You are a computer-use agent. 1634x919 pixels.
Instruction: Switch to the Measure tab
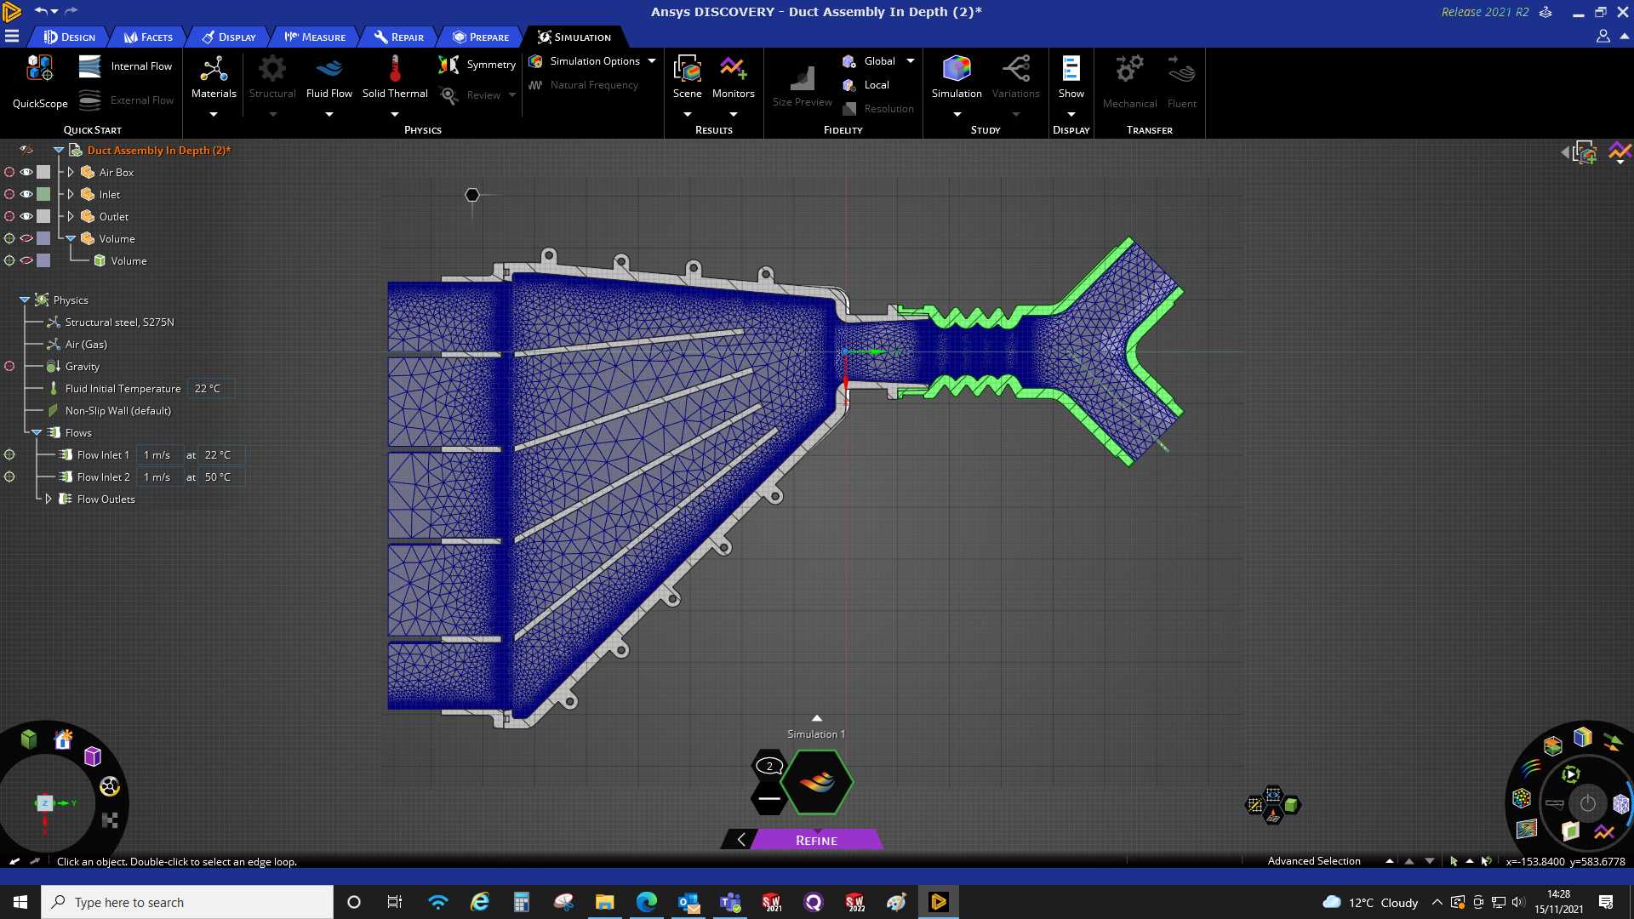[x=315, y=37]
